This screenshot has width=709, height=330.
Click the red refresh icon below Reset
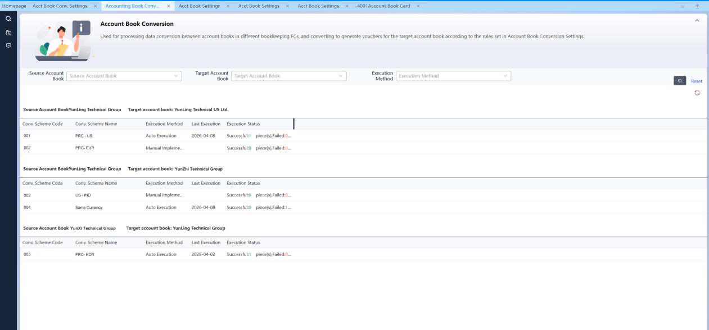pos(697,93)
